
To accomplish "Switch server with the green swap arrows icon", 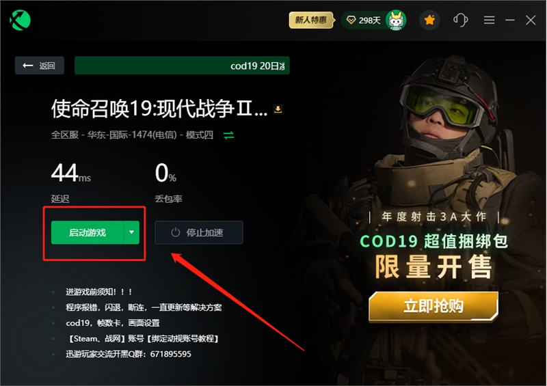I will click(x=229, y=135).
